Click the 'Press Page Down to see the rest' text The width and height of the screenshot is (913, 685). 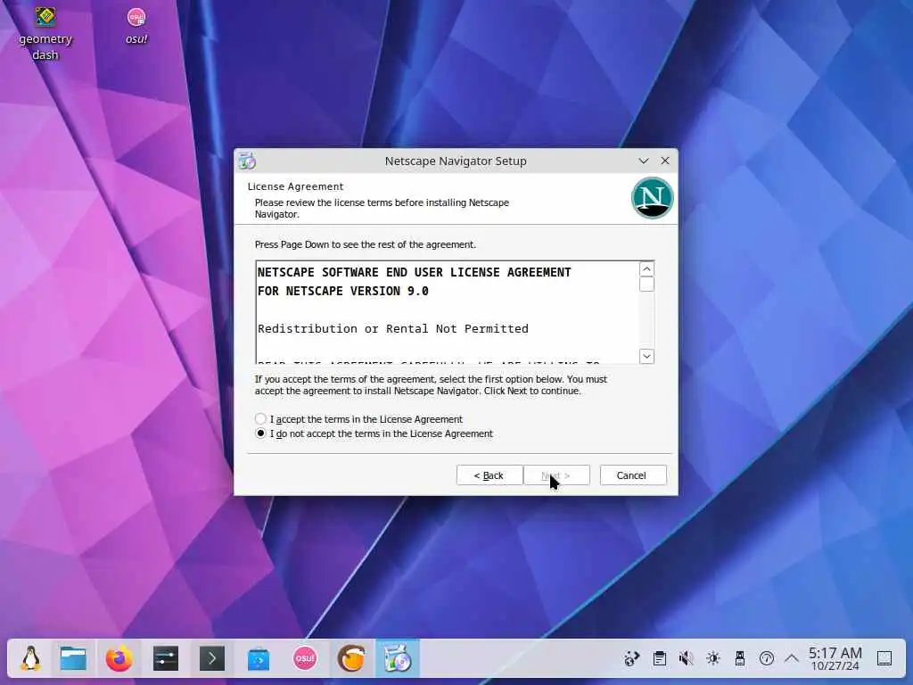365,244
